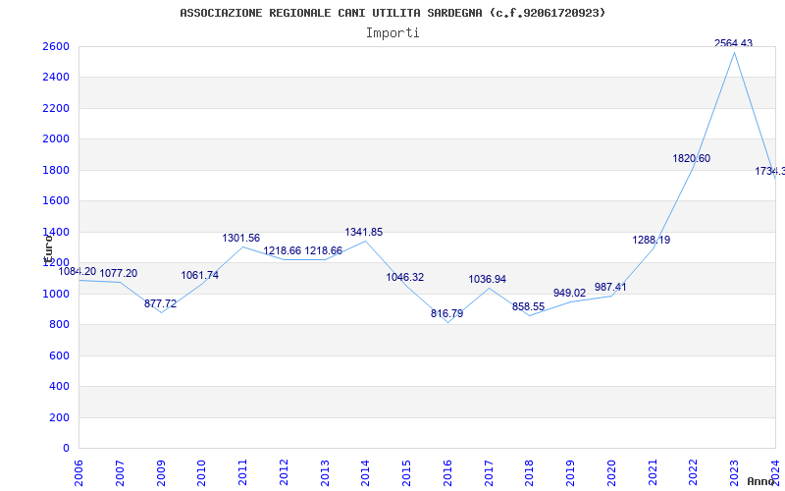Click the 400 y-axis tick label
785x491 pixels.
59,387
